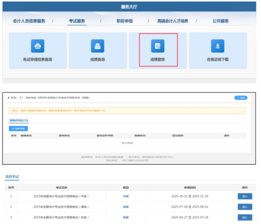Click the 高级 level link
This screenshot has width=261, height=224.
(126, 207)
